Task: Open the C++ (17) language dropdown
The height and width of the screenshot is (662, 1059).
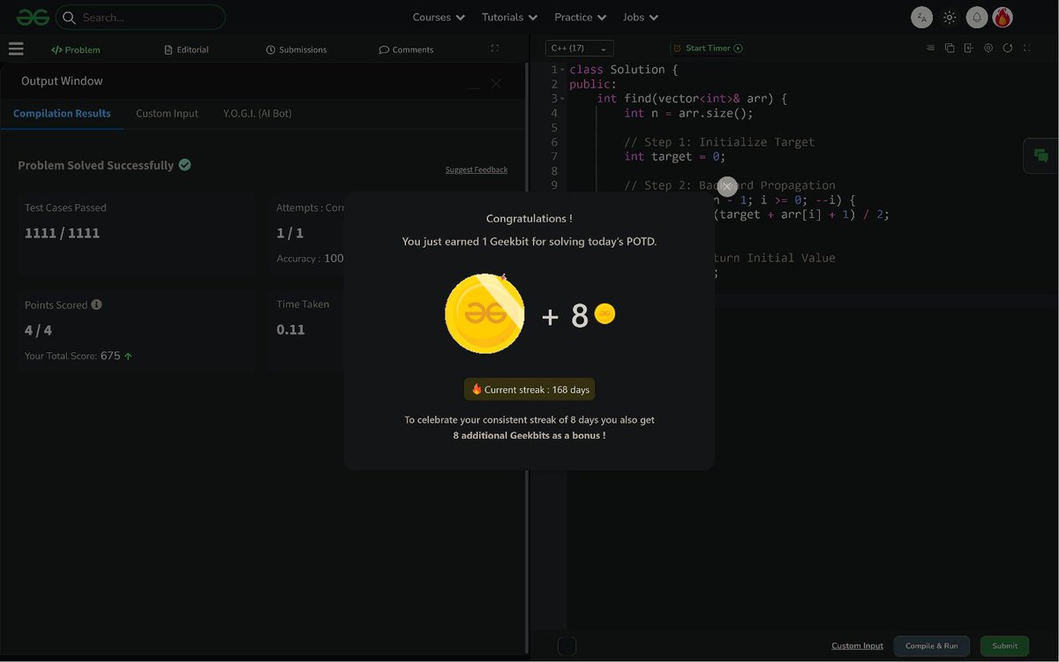Action: pos(580,49)
